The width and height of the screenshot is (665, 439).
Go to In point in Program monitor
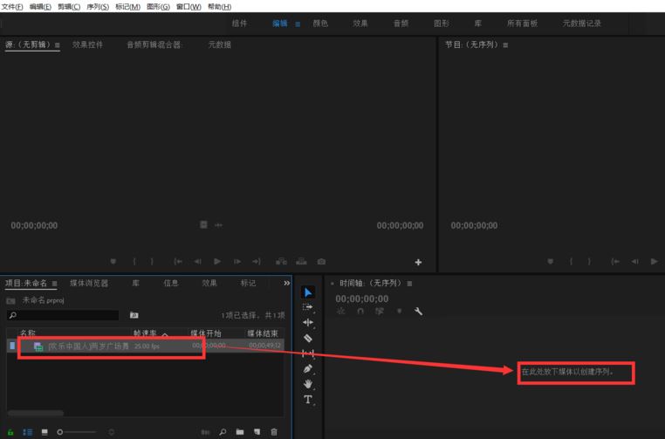tap(615, 261)
